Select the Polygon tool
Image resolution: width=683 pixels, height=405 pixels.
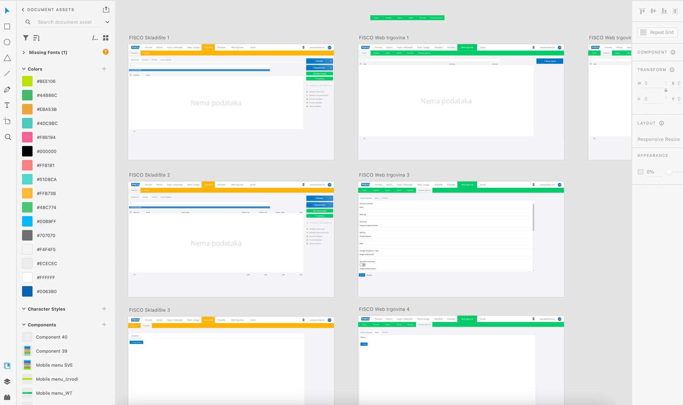coord(7,58)
